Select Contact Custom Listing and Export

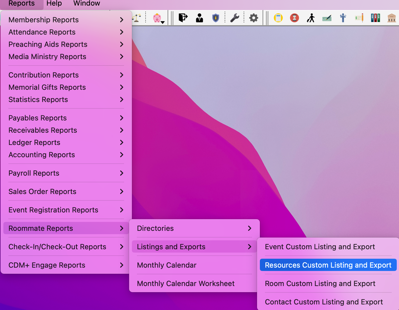tap(324, 302)
